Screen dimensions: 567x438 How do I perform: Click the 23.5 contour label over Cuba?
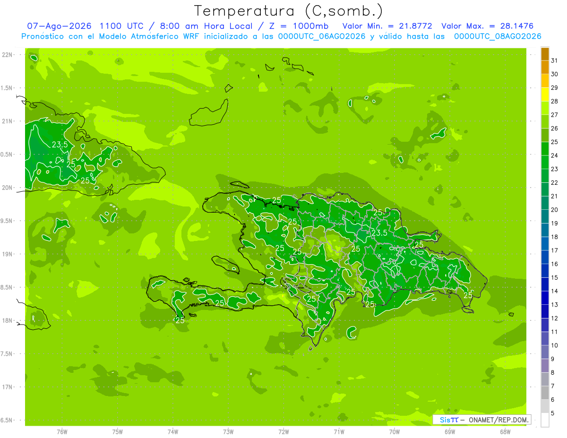click(60, 145)
